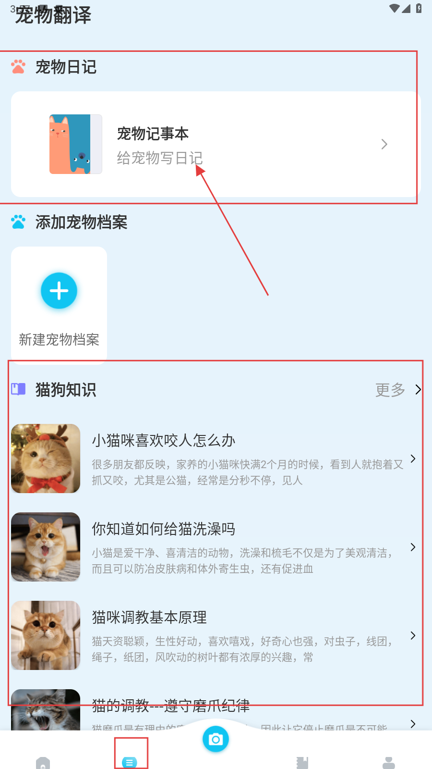This screenshot has width=432, height=769.
Task: Open the camera icon in bottom bar
Action: [216, 739]
